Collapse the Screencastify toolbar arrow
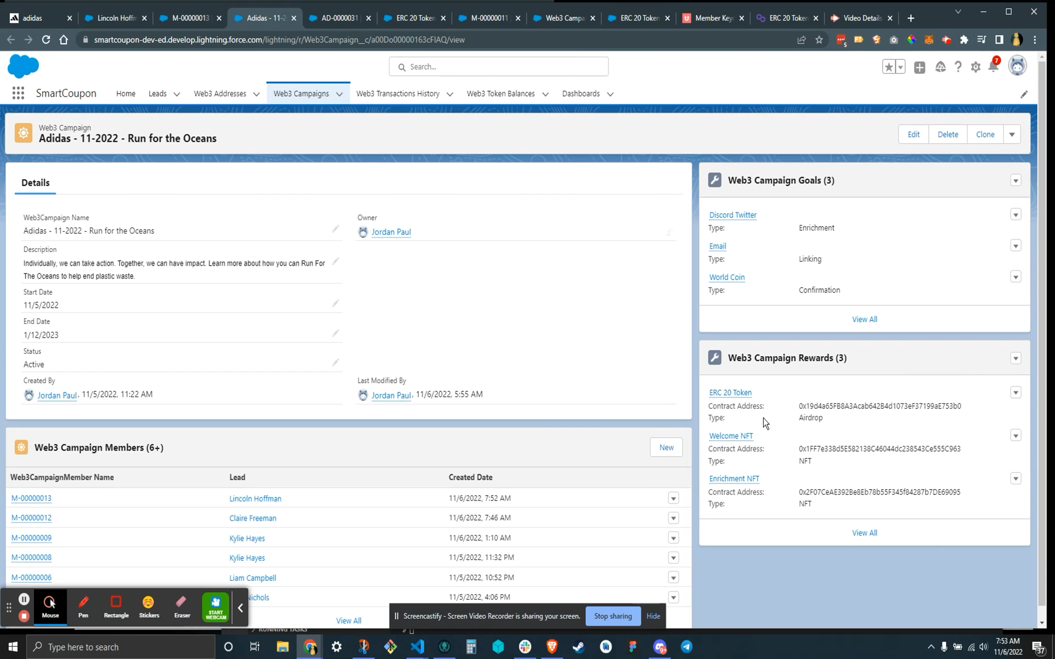The image size is (1055, 659). (x=240, y=608)
